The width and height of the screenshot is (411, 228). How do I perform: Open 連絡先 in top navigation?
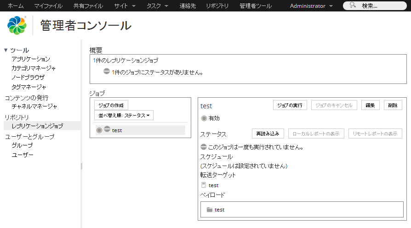(x=188, y=6)
